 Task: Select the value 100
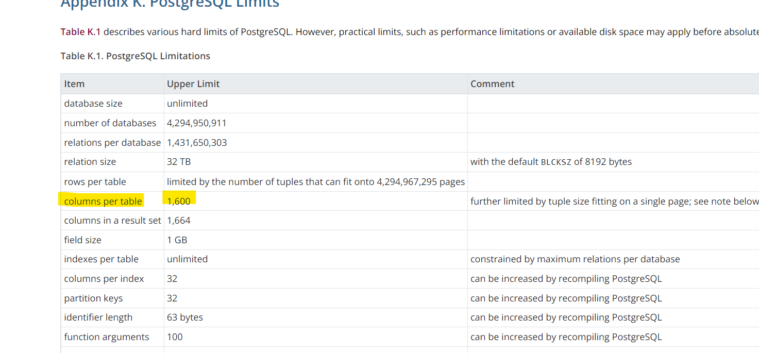coord(175,337)
